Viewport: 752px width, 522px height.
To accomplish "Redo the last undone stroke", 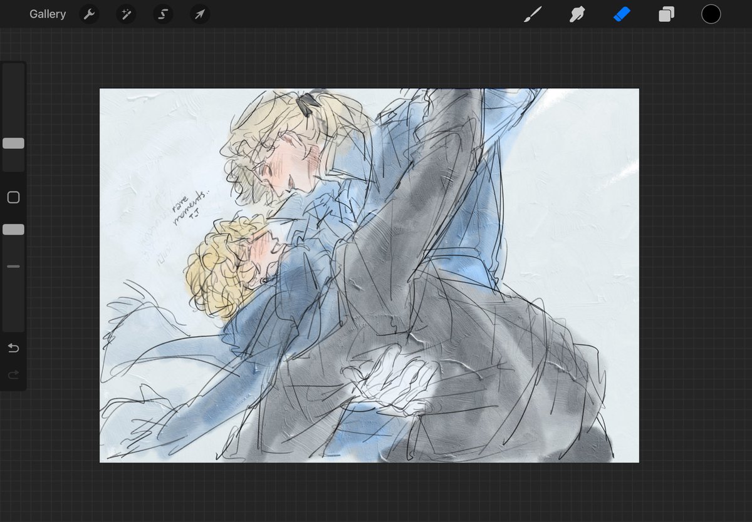I will click(13, 374).
